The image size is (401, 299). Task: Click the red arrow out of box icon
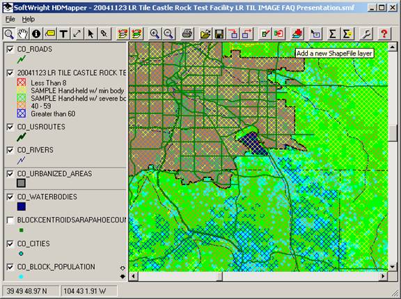pyautogui.click(x=246, y=33)
